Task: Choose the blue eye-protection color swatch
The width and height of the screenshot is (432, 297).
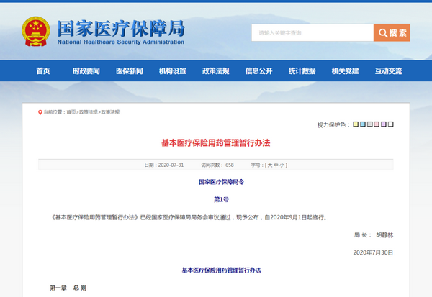Action: [x=362, y=124]
